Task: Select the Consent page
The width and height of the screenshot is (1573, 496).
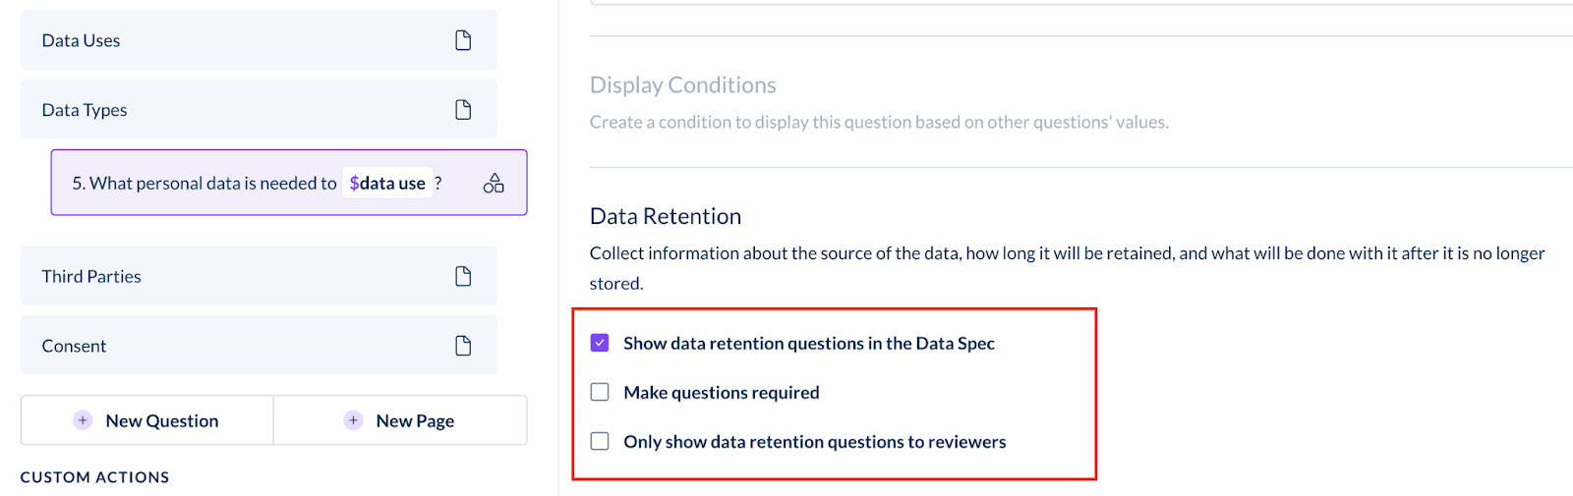Action: pos(259,346)
